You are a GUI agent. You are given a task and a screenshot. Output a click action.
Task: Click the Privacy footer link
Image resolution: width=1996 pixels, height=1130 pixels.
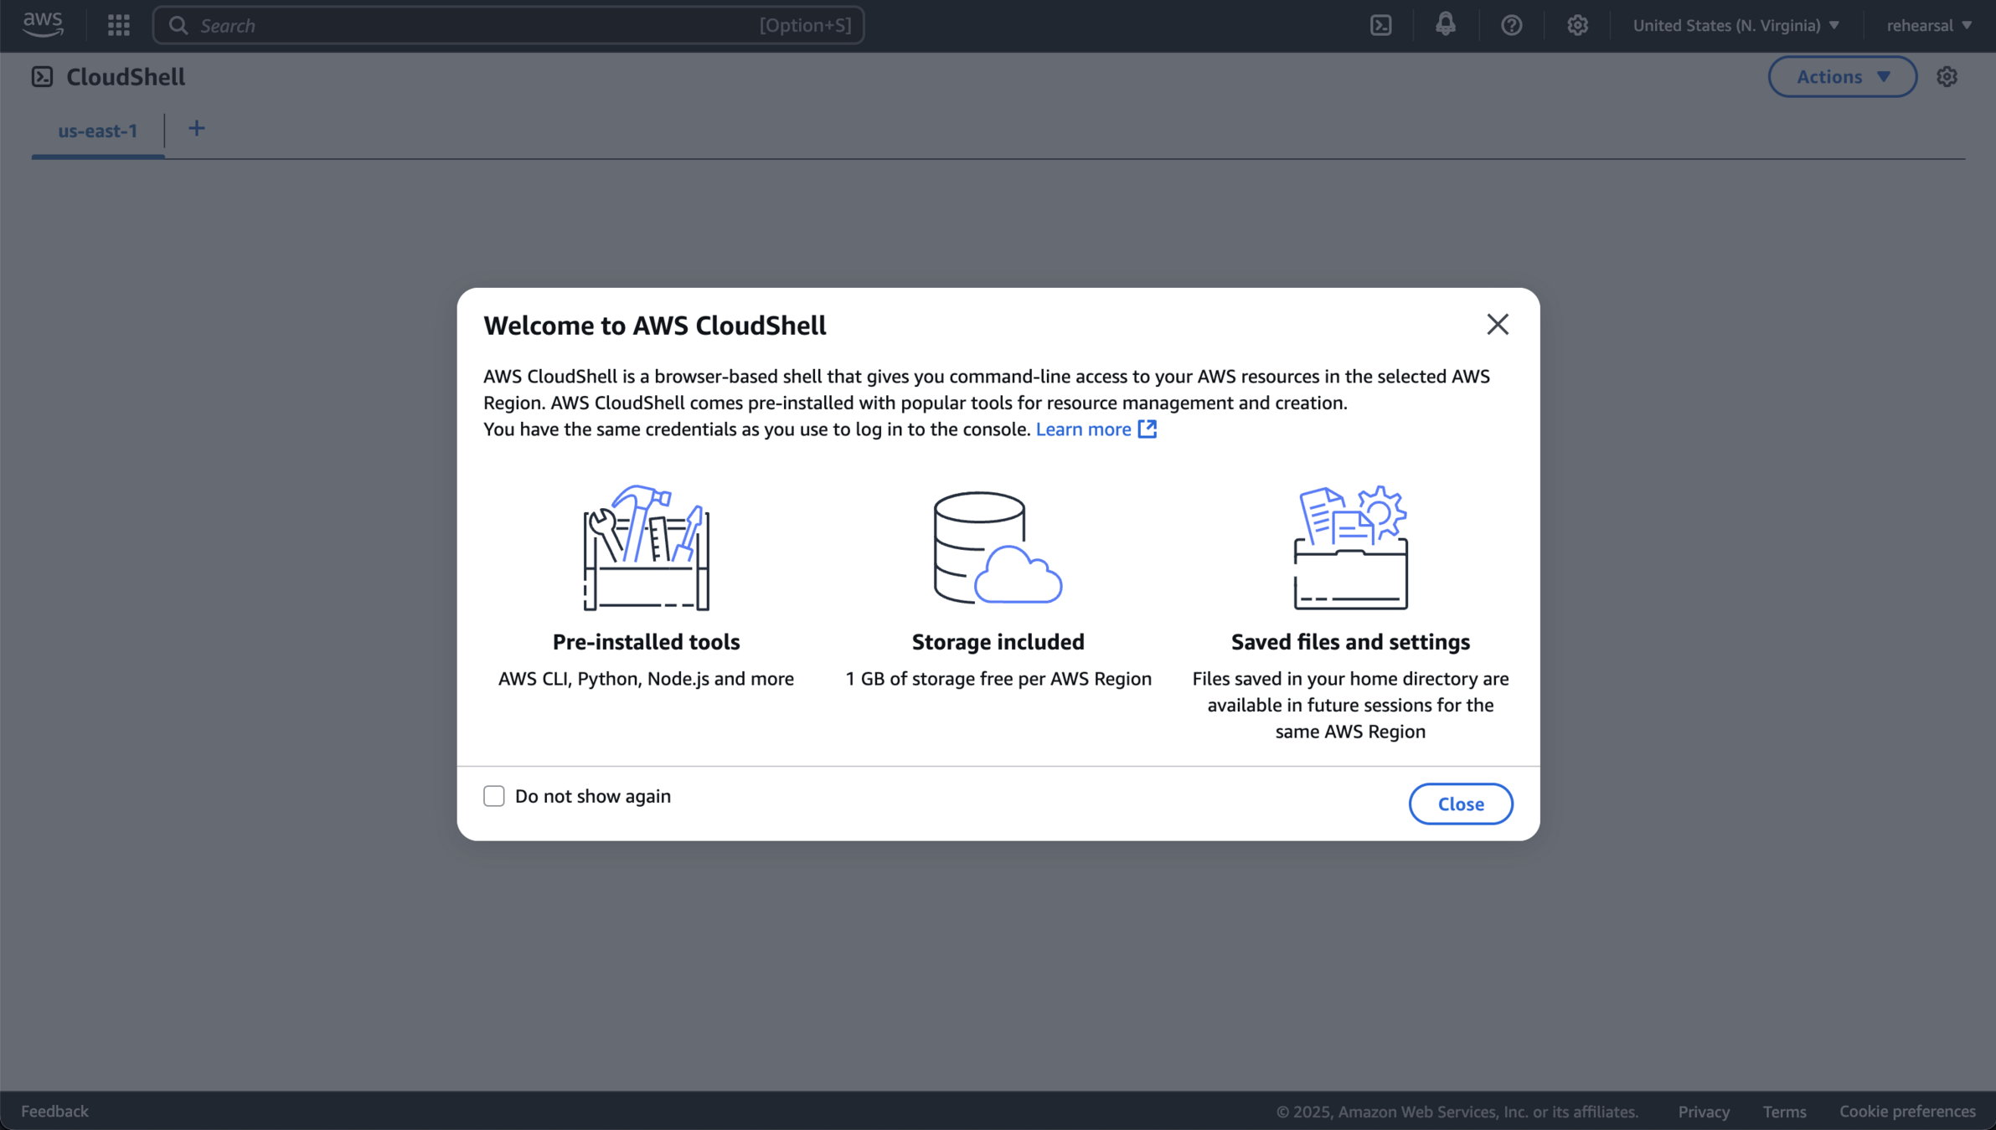(x=1703, y=1112)
